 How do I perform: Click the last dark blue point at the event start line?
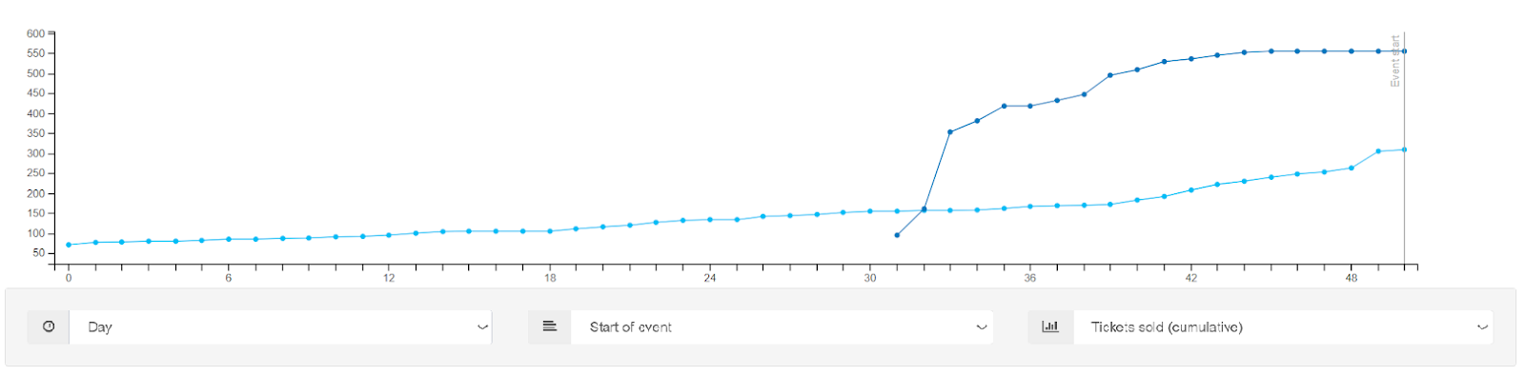(1404, 51)
